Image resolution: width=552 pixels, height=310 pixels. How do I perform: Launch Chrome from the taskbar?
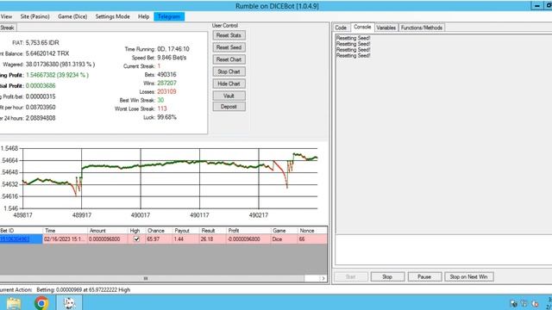[x=41, y=303]
